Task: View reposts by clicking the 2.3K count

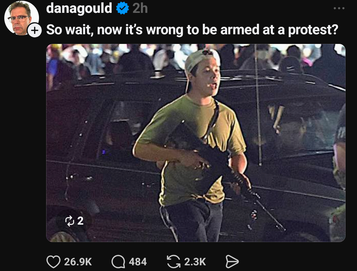Action: 195,262
